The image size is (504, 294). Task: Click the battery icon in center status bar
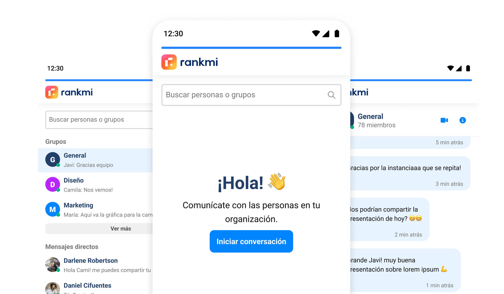click(x=337, y=34)
